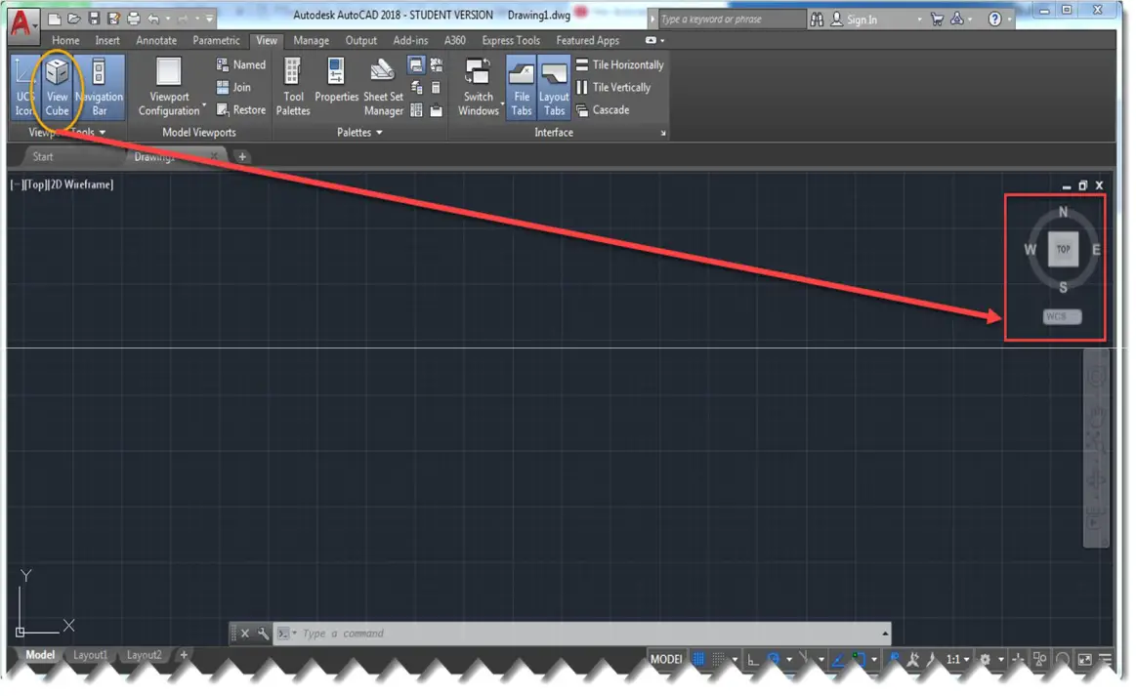Click the Open file folder icon
1136x696 pixels.
(74, 19)
